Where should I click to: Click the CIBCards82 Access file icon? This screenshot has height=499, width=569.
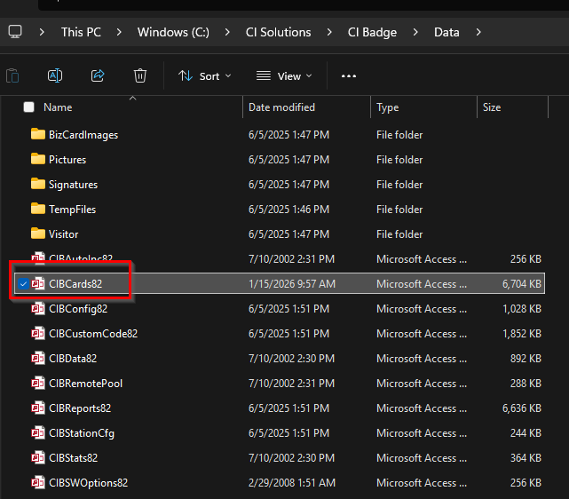(x=38, y=283)
